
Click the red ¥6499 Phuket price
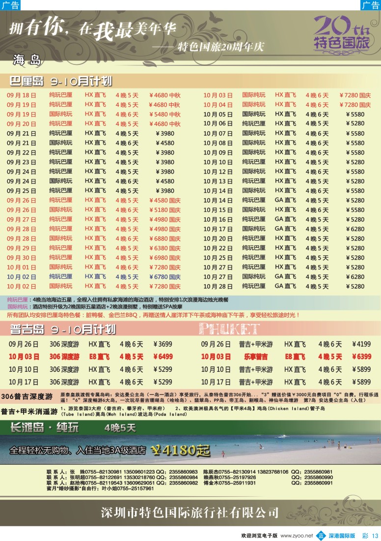(163, 357)
